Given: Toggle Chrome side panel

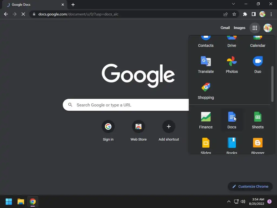Looking at the screenshot, I should point(254,14).
